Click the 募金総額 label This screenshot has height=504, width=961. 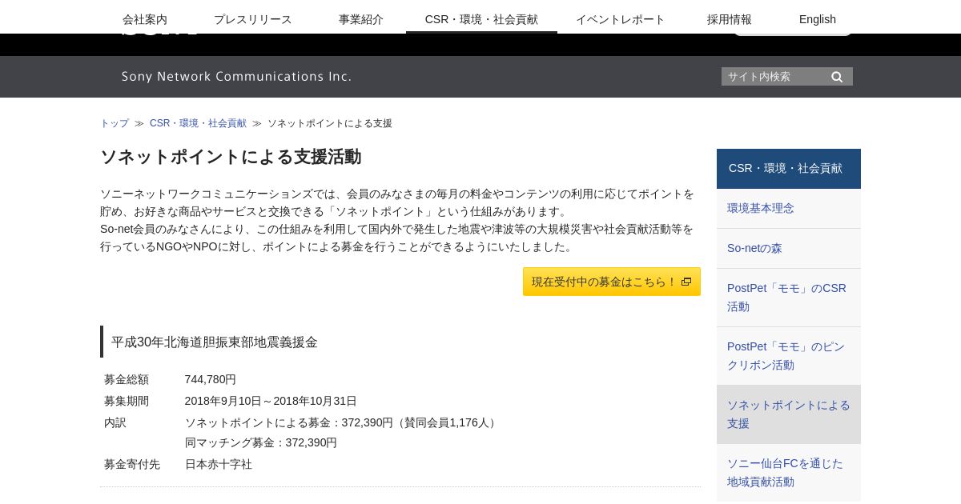pyautogui.click(x=127, y=379)
